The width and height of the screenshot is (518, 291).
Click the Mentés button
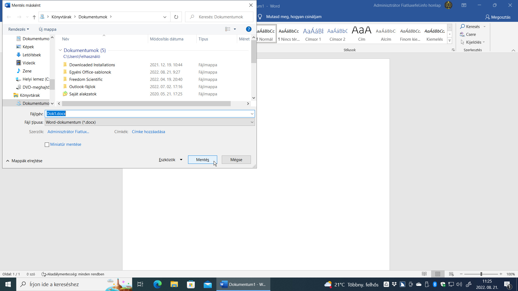(x=203, y=160)
